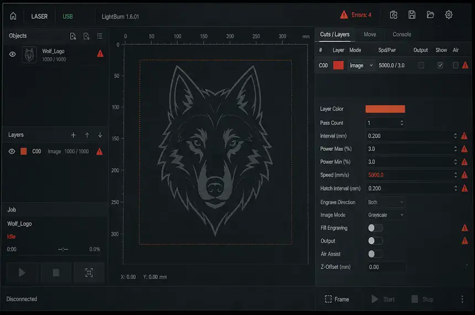This screenshot has height=315, width=475.
Task: Adjust the Power Min (%) stepper arrows
Action: 455,162
